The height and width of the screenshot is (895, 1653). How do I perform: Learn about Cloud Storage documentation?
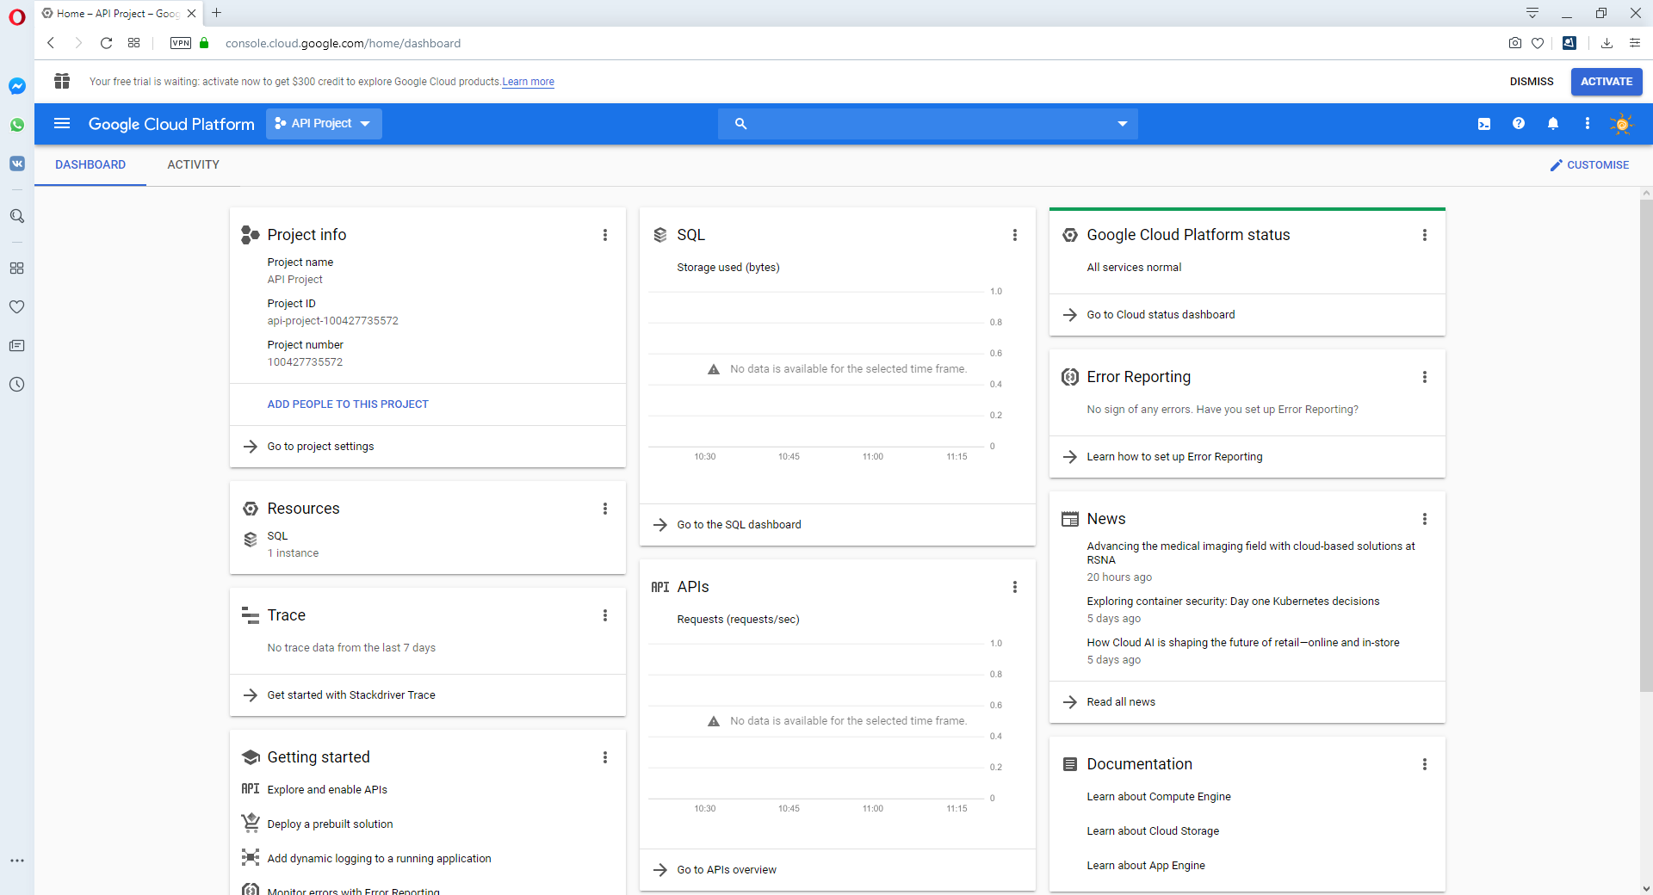click(x=1153, y=831)
